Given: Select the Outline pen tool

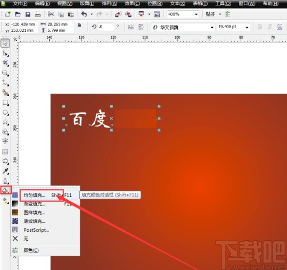Looking at the screenshot, I should click(x=5, y=181).
